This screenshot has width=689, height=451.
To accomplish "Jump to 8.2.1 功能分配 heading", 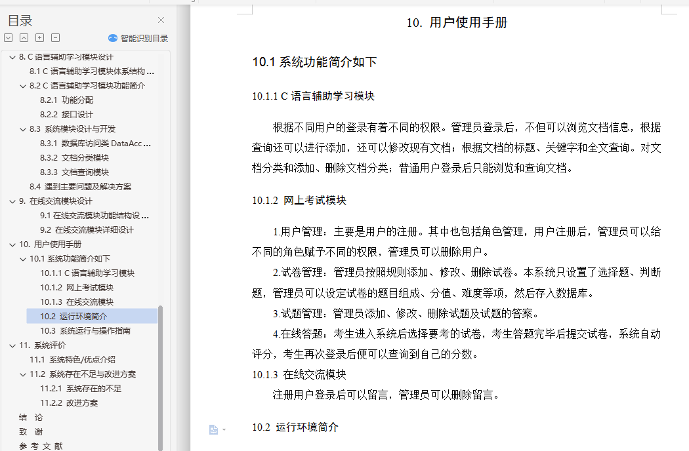I will coord(67,100).
